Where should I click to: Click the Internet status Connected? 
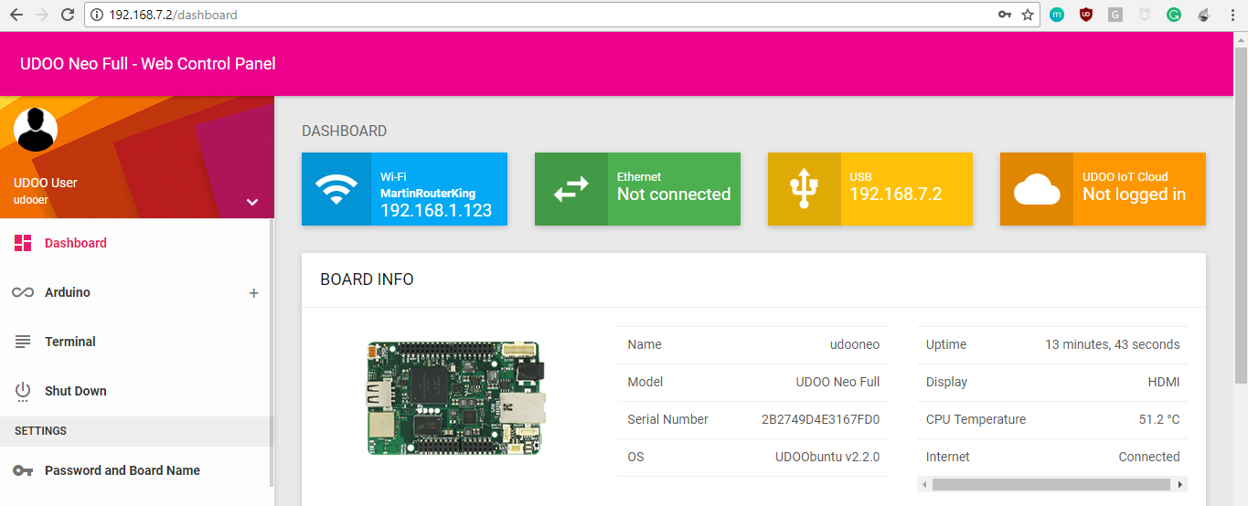pyautogui.click(x=1149, y=457)
